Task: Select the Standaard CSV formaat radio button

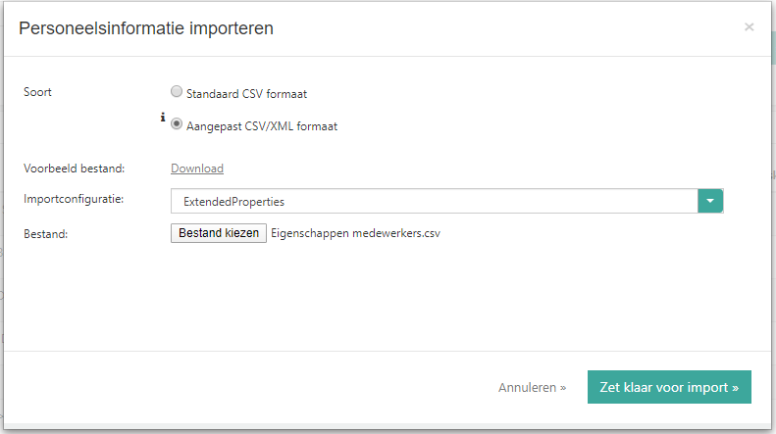Action: pos(177,92)
